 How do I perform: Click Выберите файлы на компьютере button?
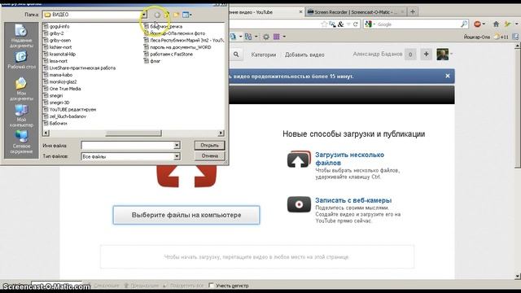click(186, 215)
